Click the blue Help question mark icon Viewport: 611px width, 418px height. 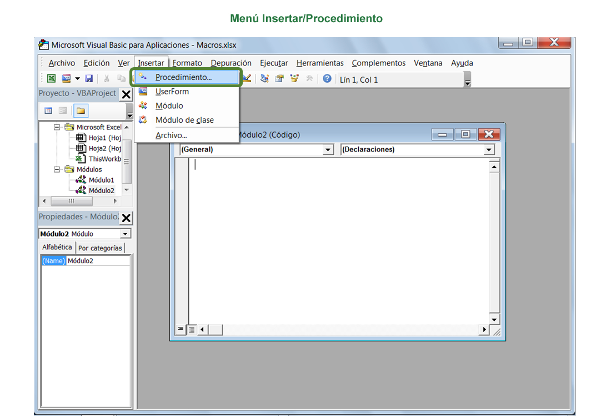click(x=327, y=78)
